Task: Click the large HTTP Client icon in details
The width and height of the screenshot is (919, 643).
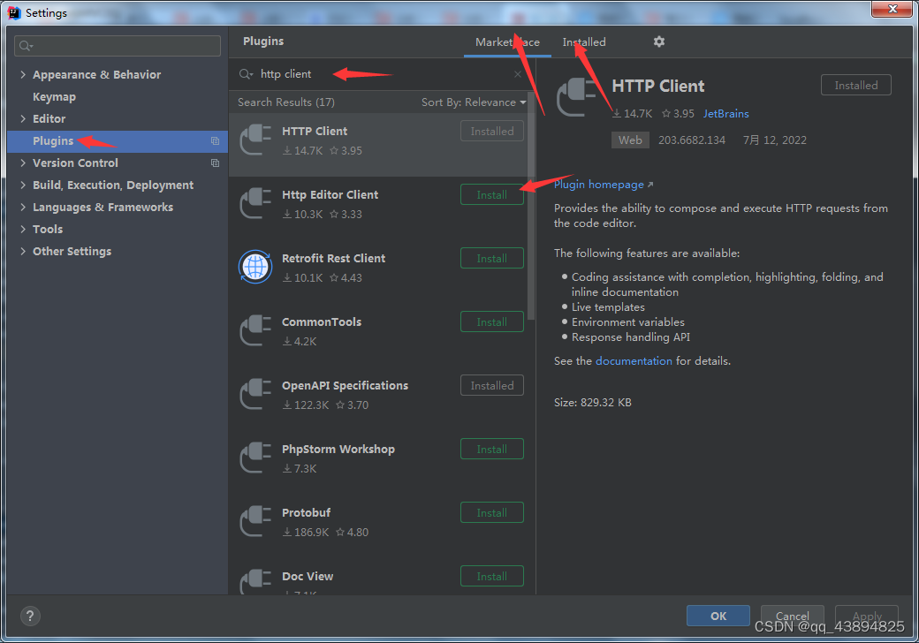Action: click(578, 97)
